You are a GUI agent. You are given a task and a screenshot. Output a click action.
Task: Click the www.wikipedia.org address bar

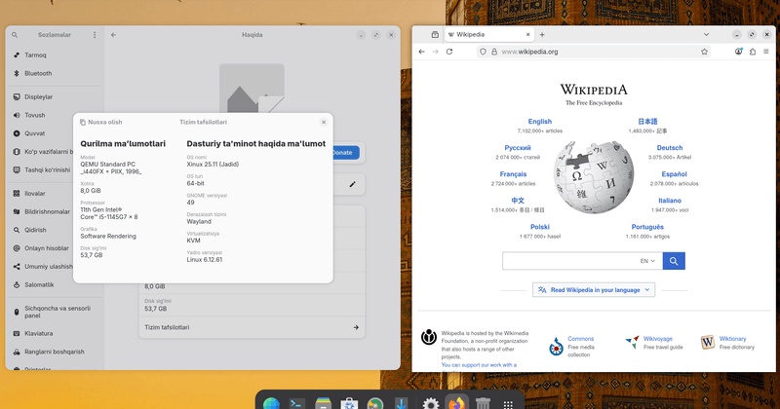tap(594, 52)
